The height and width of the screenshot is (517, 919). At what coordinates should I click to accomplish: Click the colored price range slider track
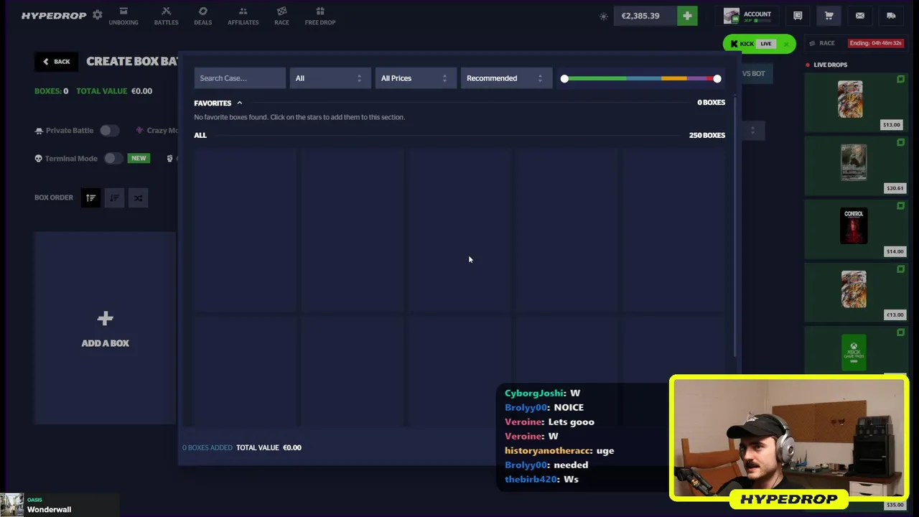pyautogui.click(x=640, y=78)
